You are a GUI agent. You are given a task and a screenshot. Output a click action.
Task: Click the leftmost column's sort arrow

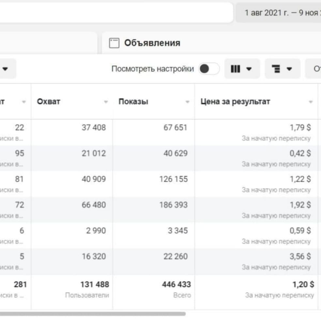tap(24, 102)
